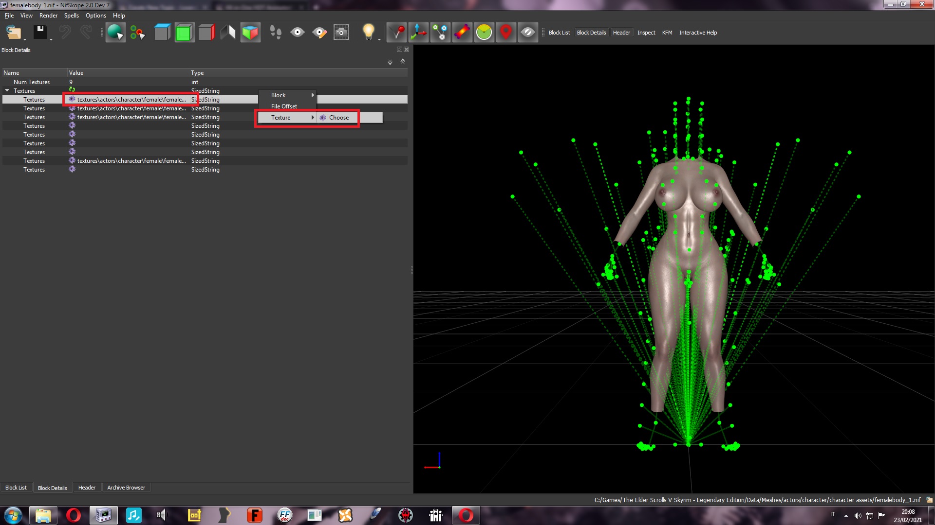Expand the Texture submenu arrow
Image resolution: width=935 pixels, height=525 pixels.
313,118
